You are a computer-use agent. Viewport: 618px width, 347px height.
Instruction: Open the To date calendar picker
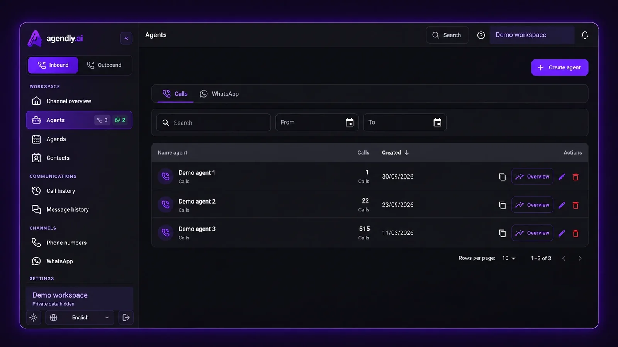(437, 123)
